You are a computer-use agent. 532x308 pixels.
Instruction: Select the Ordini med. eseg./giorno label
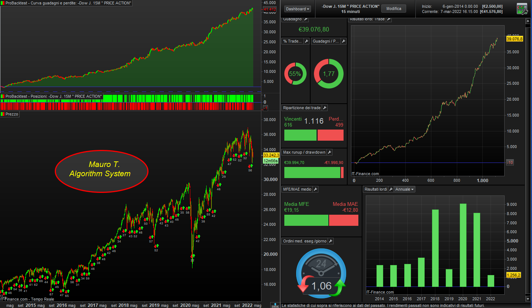[305, 241]
